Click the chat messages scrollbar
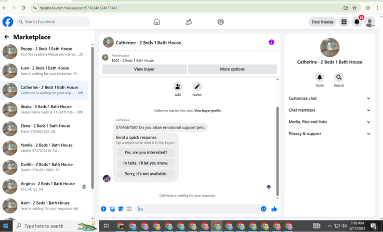This screenshot has width=383, height=232. pos(277,151)
